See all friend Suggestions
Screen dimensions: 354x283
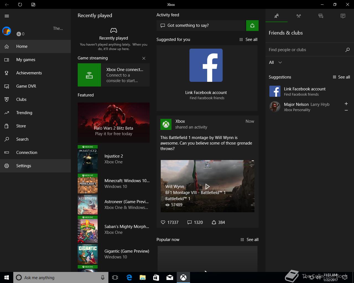tap(341, 77)
